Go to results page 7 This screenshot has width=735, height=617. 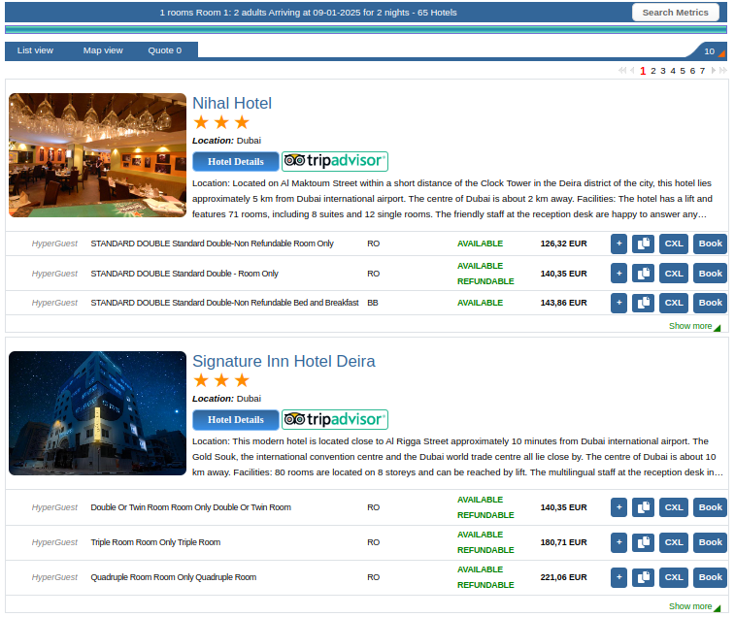tap(702, 71)
